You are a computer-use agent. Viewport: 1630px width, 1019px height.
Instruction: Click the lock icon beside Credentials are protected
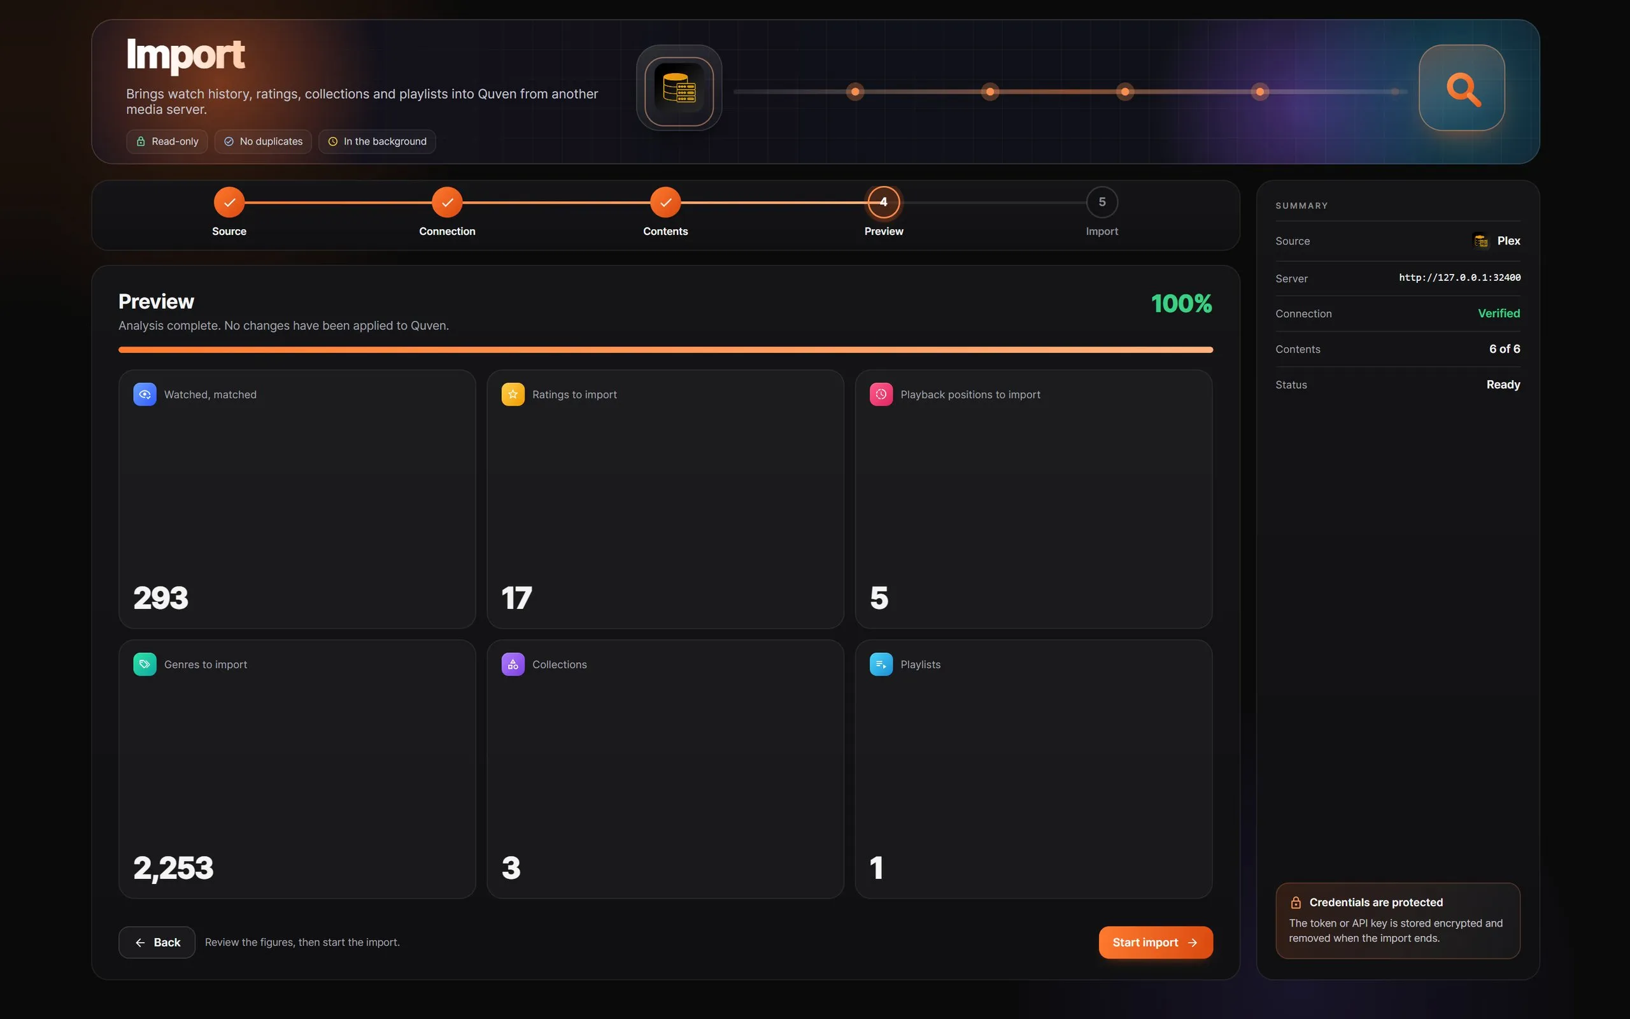click(x=1295, y=902)
